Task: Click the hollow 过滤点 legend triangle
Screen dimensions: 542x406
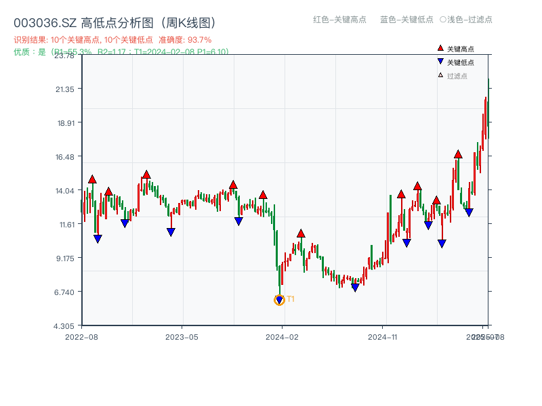Action: point(440,75)
